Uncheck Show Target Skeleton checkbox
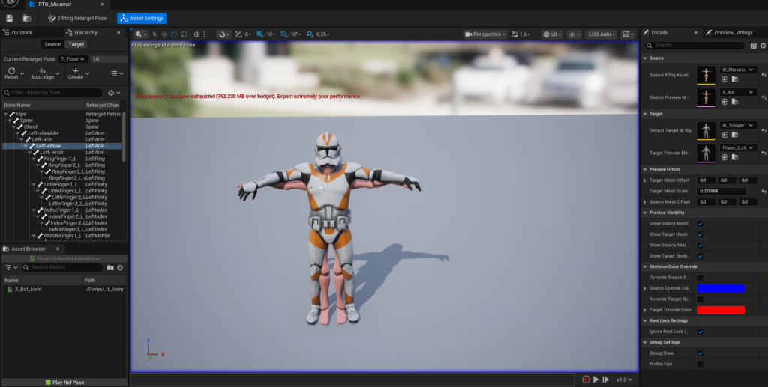 point(700,256)
